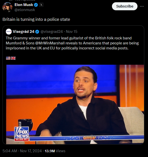Open Elon Musk's profile avatar
148x157 pixels.
tap(8, 7)
